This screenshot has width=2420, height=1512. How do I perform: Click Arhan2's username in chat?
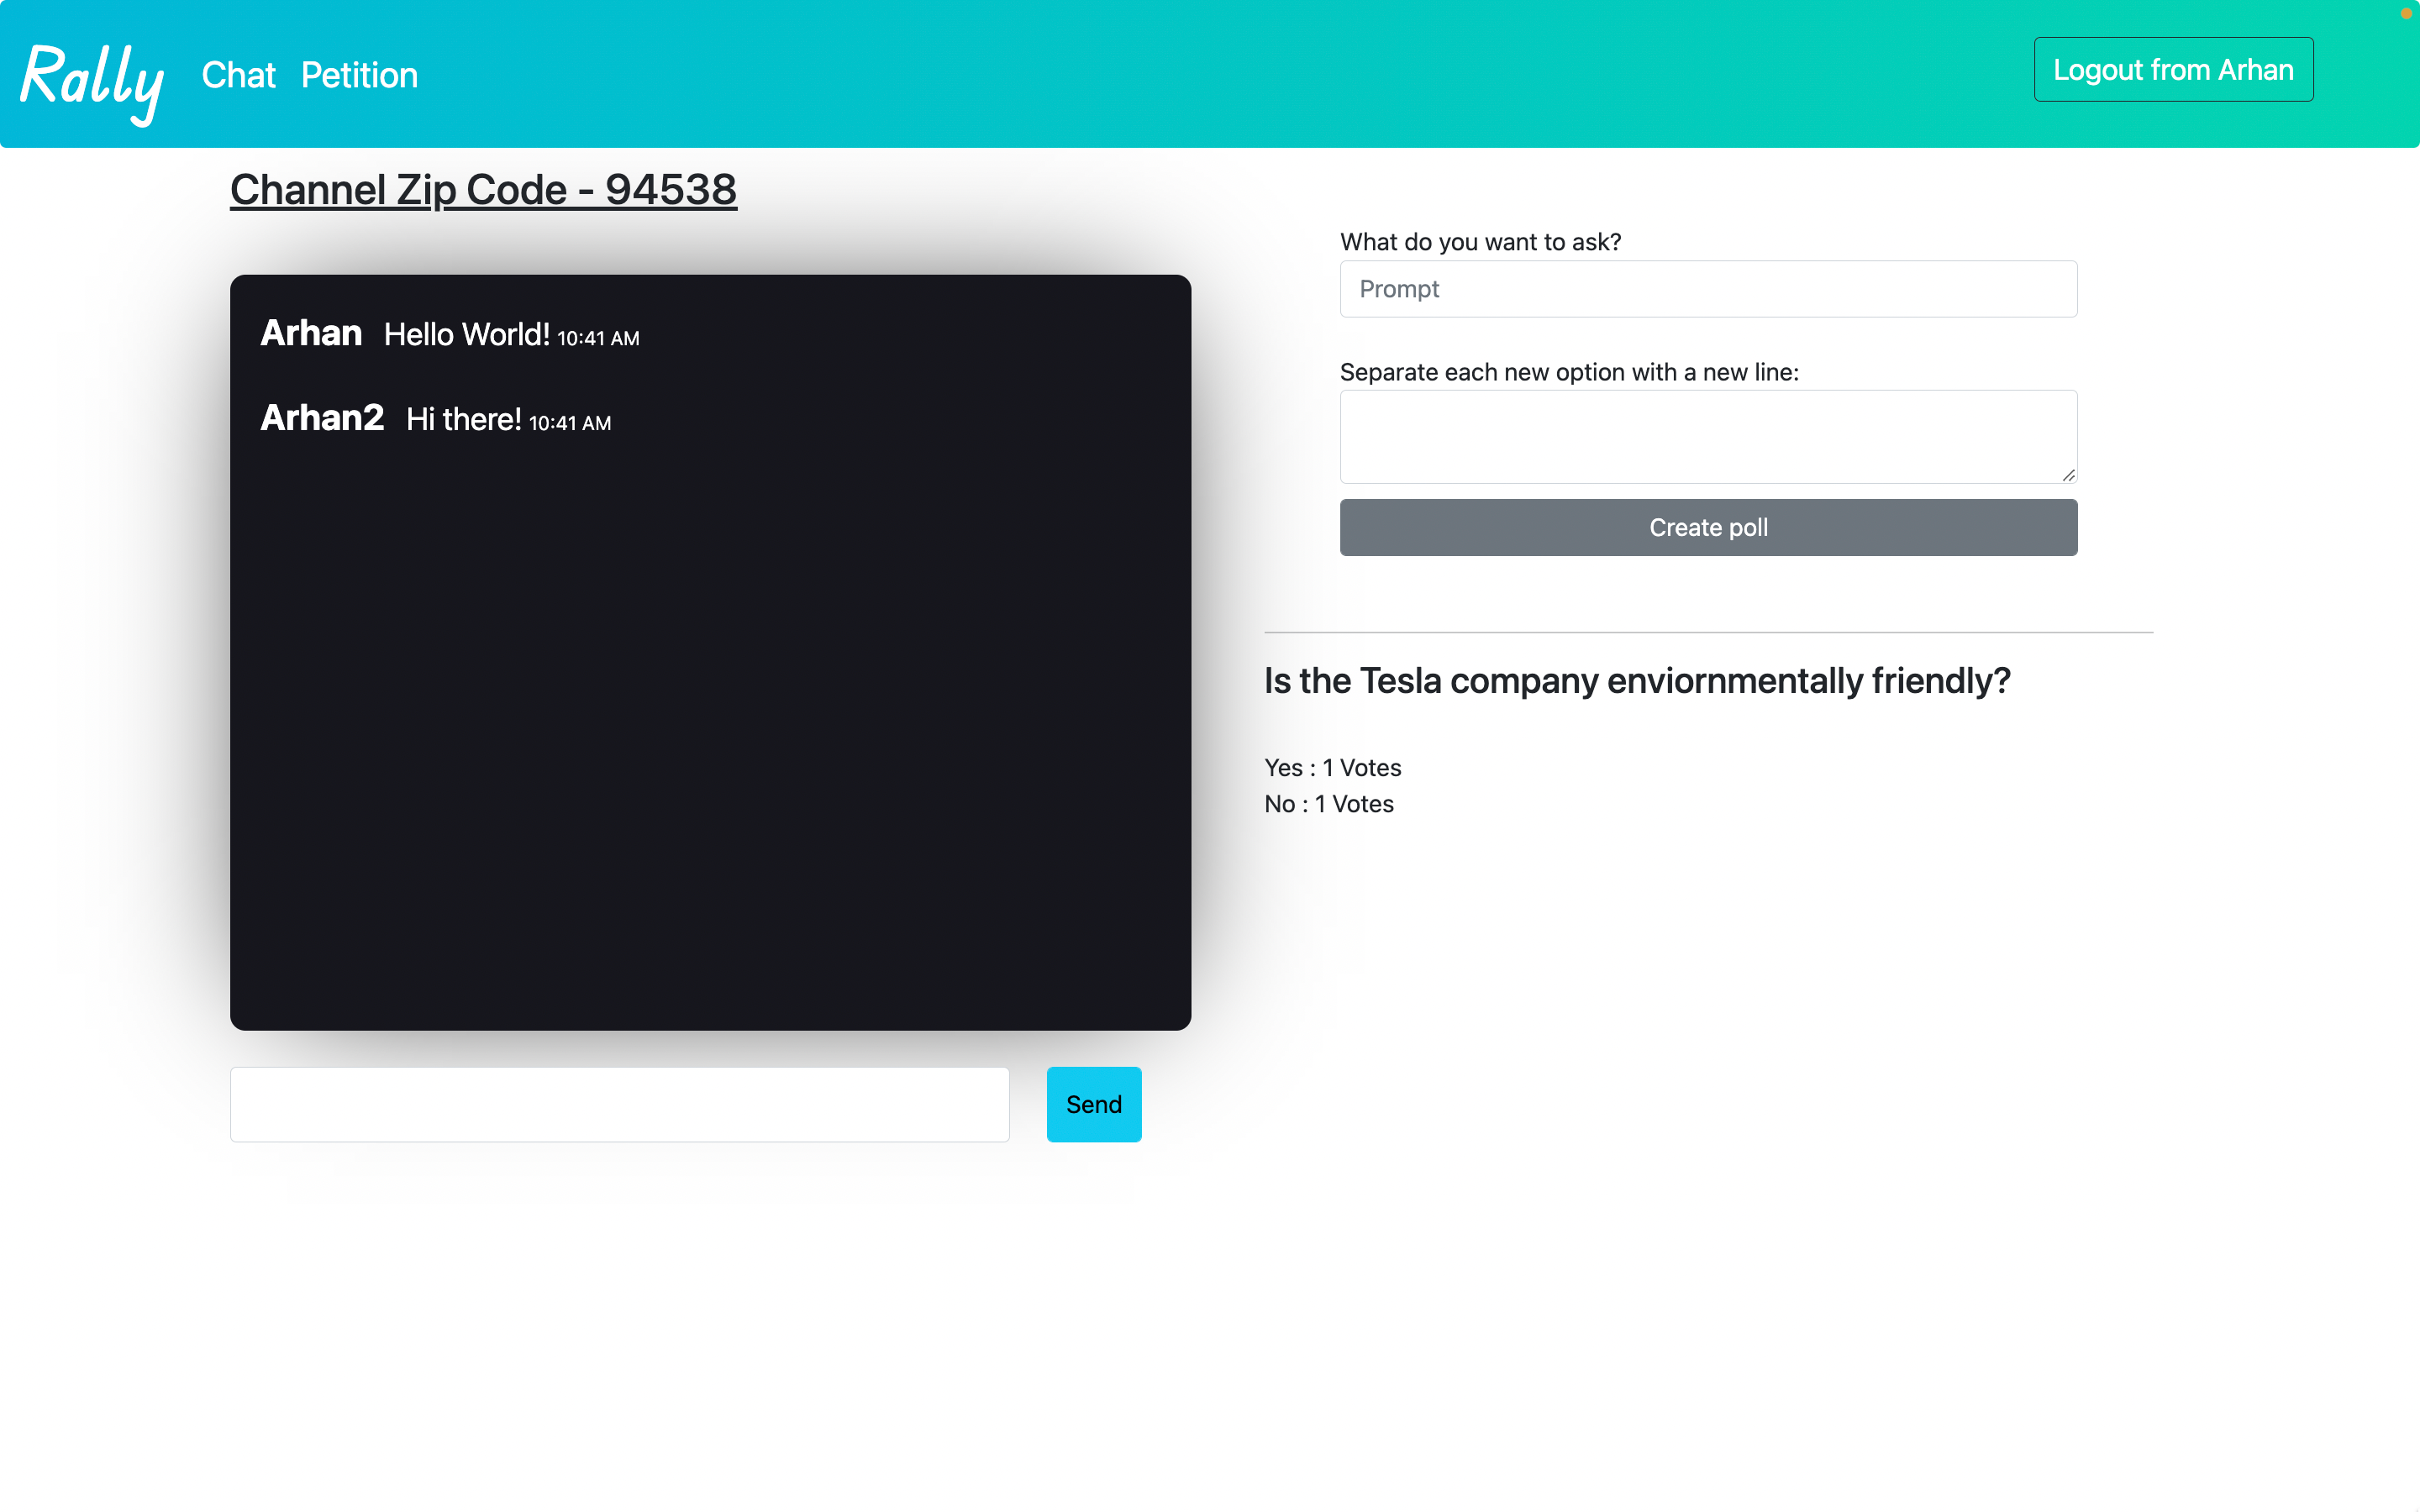click(x=322, y=418)
